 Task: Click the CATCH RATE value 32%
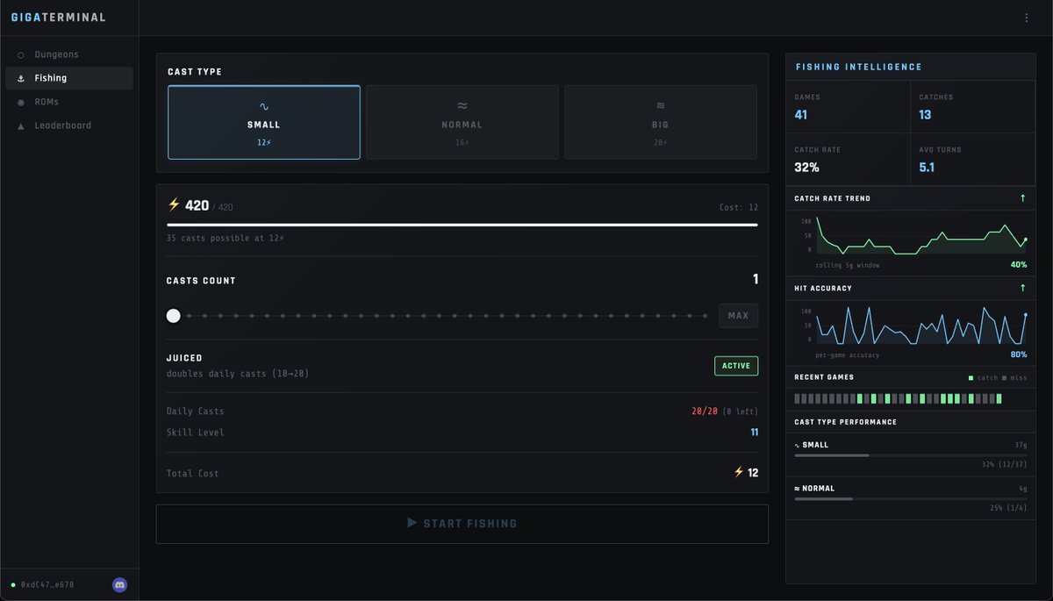coord(806,167)
